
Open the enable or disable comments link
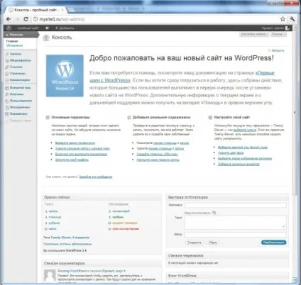pos(81,154)
